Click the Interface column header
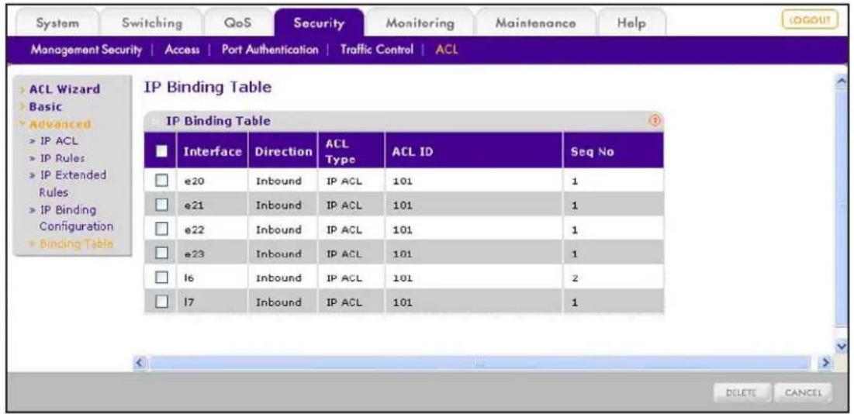854x414 pixels. tap(212, 152)
